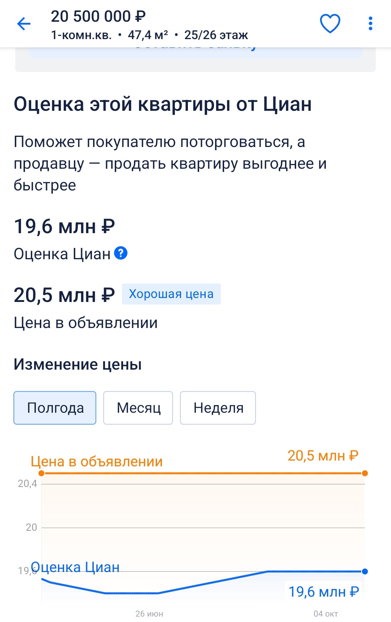Tap the Оценка Циан blue chart line label
The width and height of the screenshot is (391, 622).
[x=75, y=567]
